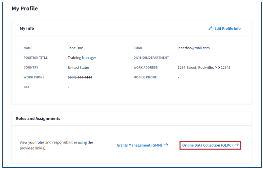Click the arrow icon after Online Data Collection (OLDC)

(x=237, y=145)
